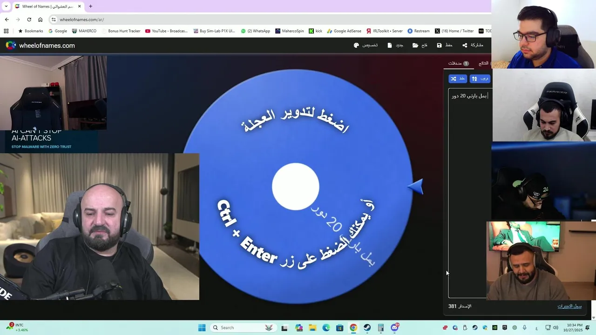This screenshot has height=335, width=596.
Task: Reload the page
Action: [x=29, y=20]
